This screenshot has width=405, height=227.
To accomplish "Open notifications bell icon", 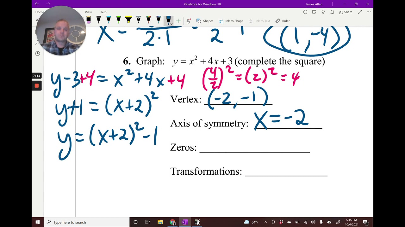I will click(332, 12).
